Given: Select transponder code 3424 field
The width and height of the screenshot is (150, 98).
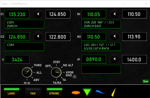Looking at the screenshot, I should (x=17, y=59).
